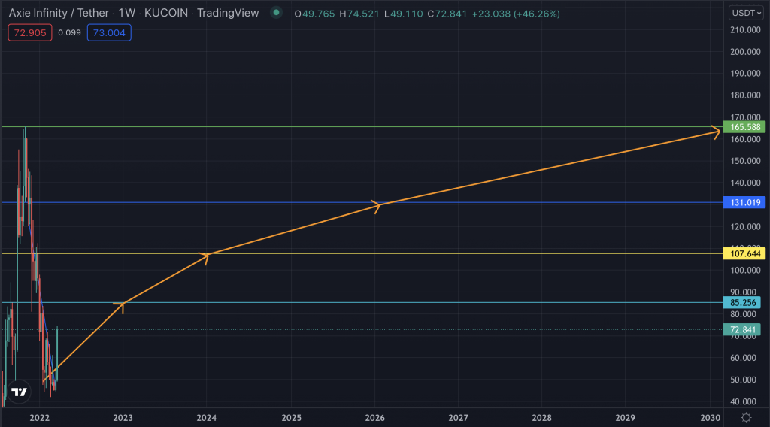The height and width of the screenshot is (427, 770).
Task: Click the 2029 time axis label
Action: click(x=625, y=418)
